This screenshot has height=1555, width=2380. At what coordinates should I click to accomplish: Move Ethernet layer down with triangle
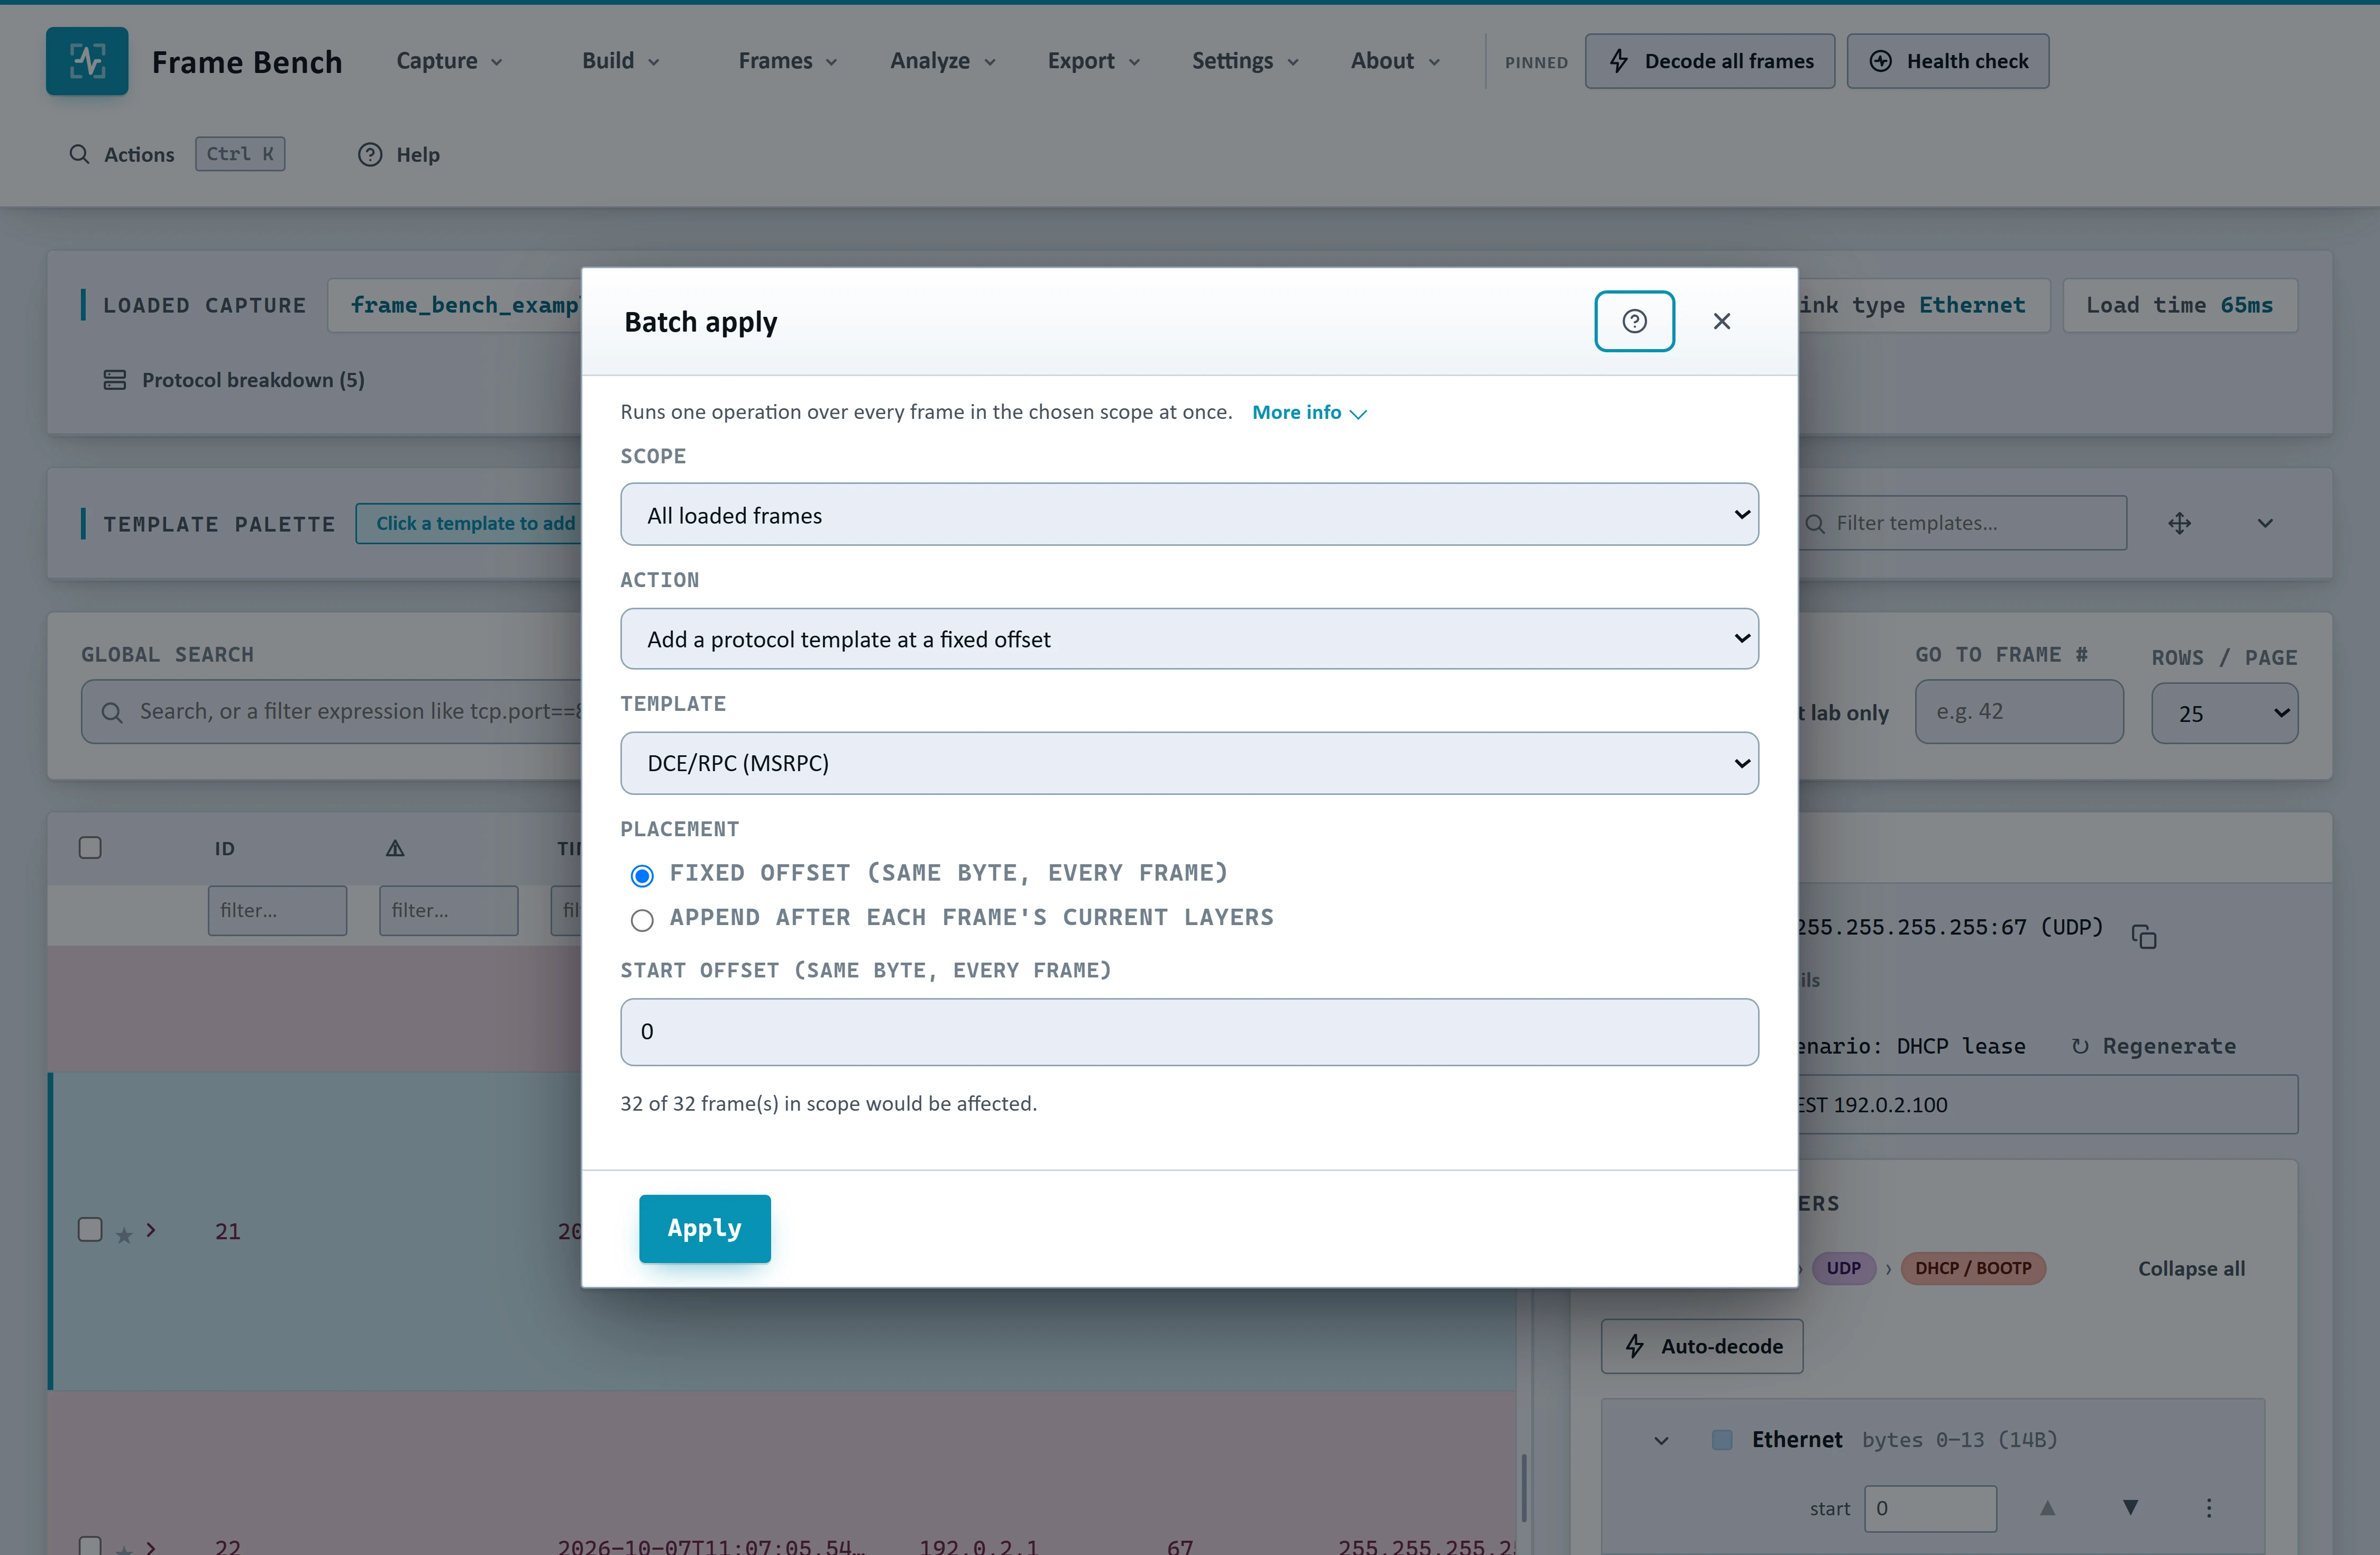click(2131, 1508)
